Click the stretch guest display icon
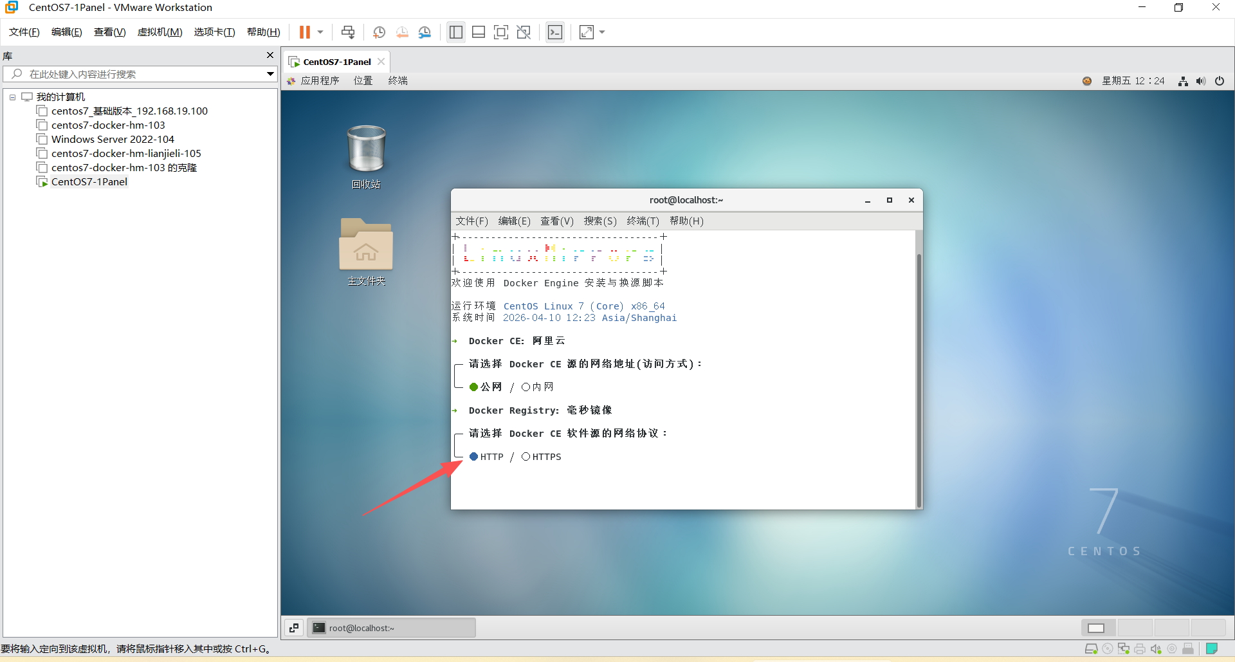1235x662 pixels. pyautogui.click(x=587, y=32)
